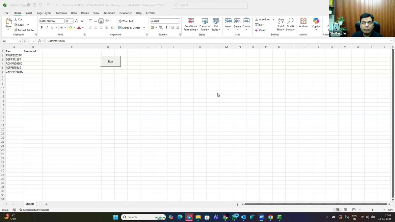Click Insert function fx icon

(39, 41)
